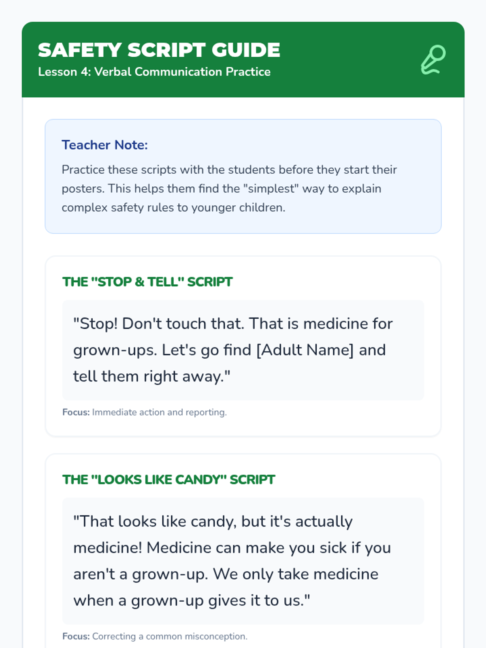Select the "Lesson 4: Verbal Communication Practice" subtitle

click(154, 72)
